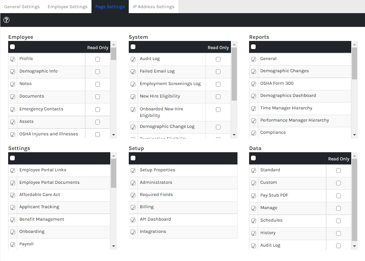This screenshot has height=261, width=365.
Task: Enable Read Only for Standard data
Action: click(x=338, y=170)
